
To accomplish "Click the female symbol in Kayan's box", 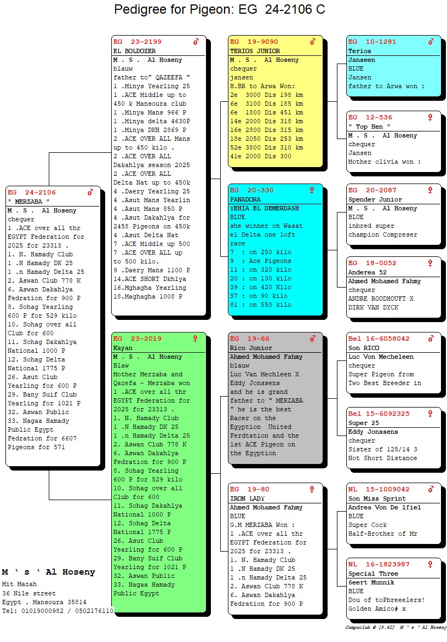I will point(196,339).
